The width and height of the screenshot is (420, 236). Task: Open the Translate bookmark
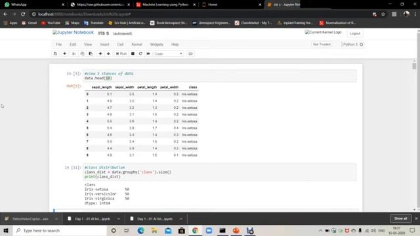coord(94,23)
